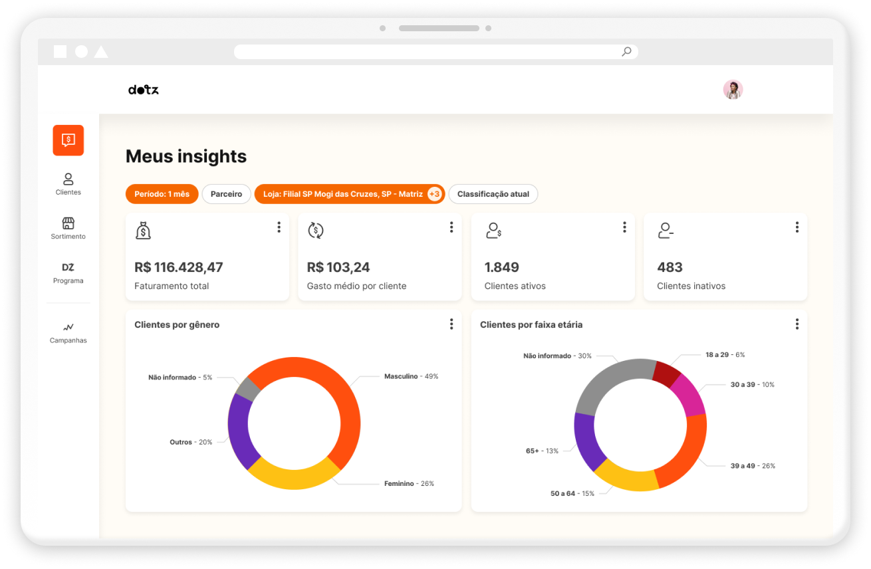The width and height of the screenshot is (871, 569).
Task: Click the 1.849 active clients value
Action: pyautogui.click(x=502, y=267)
